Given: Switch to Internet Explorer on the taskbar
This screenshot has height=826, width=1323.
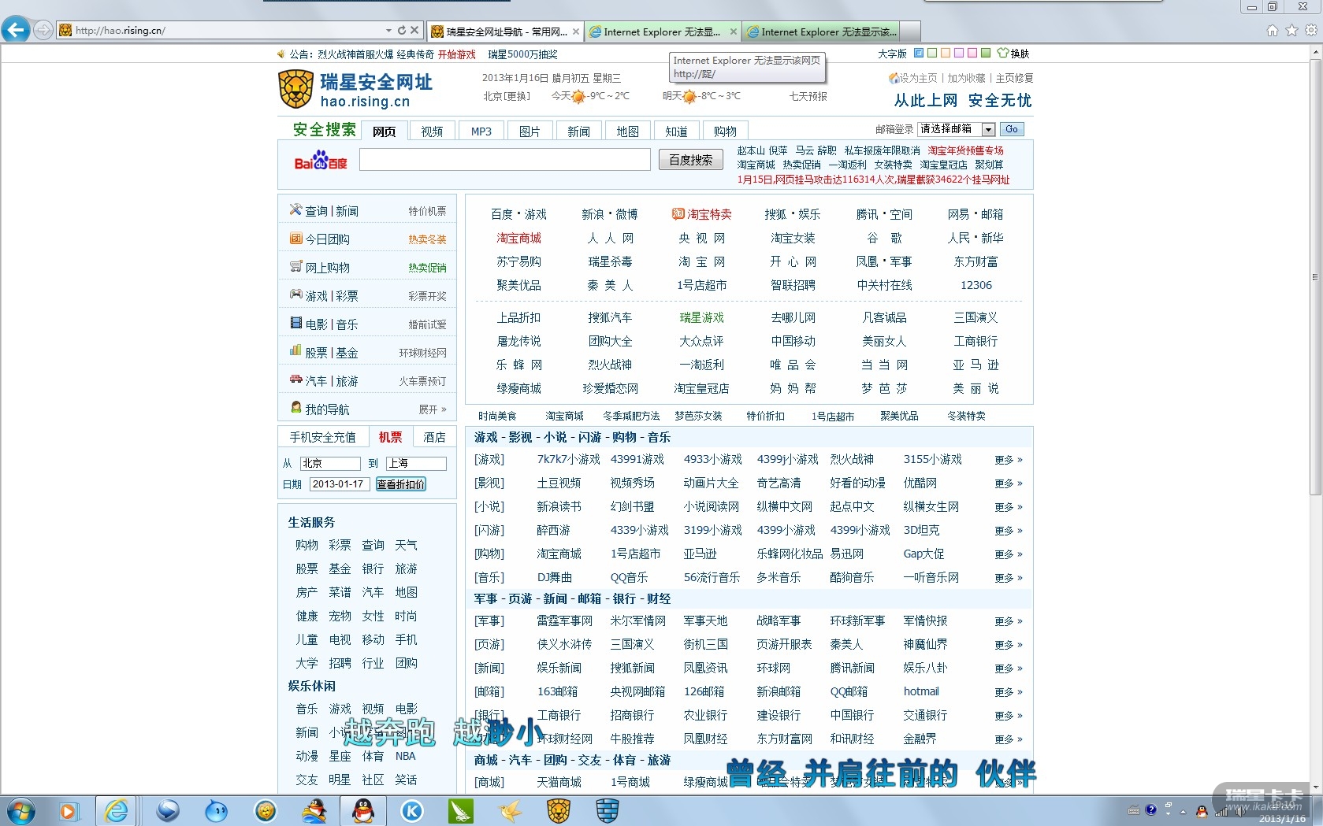Looking at the screenshot, I should point(117,810).
